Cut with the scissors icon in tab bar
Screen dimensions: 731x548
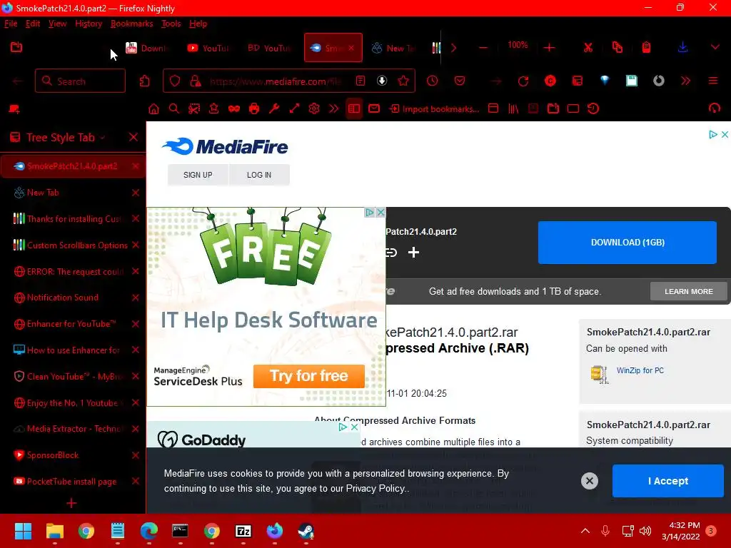click(588, 47)
